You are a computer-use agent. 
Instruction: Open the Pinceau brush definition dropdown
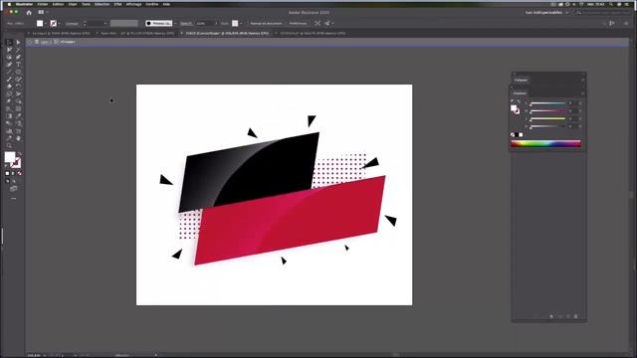pyautogui.click(x=175, y=24)
